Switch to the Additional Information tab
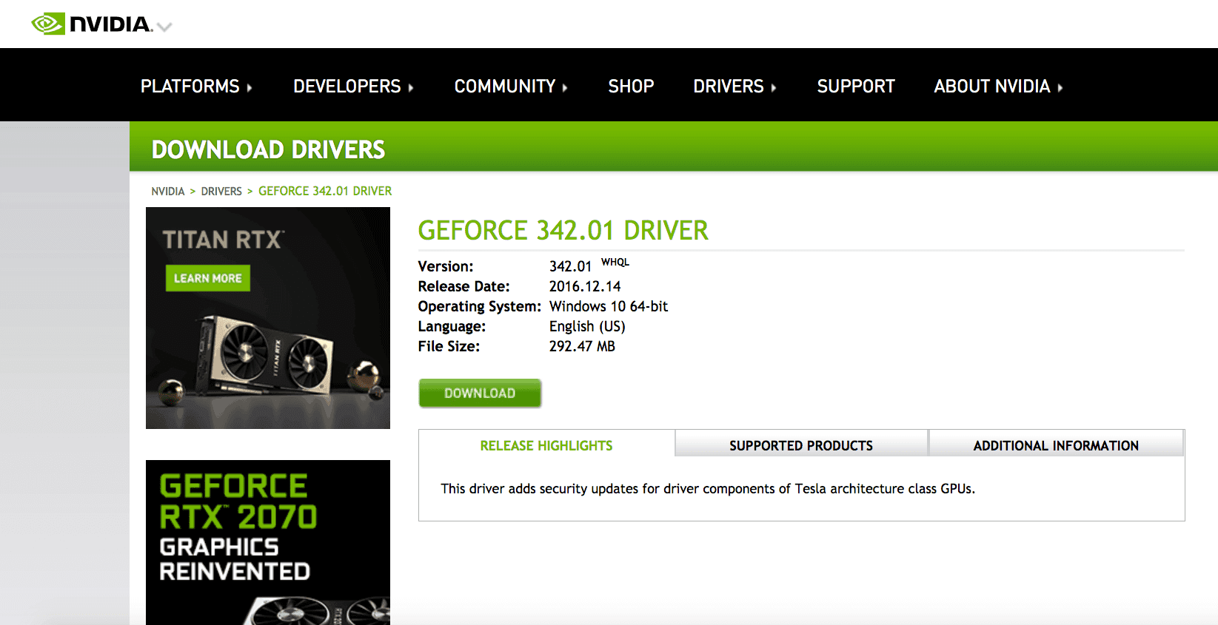Screen dimensions: 1218x625 (1056, 445)
